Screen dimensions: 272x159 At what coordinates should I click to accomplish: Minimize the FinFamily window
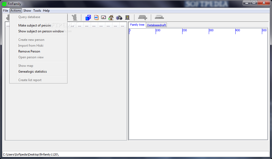(x=247, y=3)
